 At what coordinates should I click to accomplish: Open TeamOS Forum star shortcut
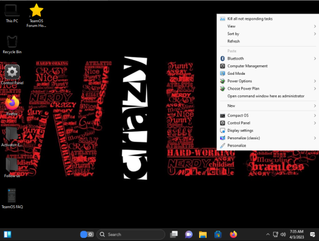tap(36, 15)
